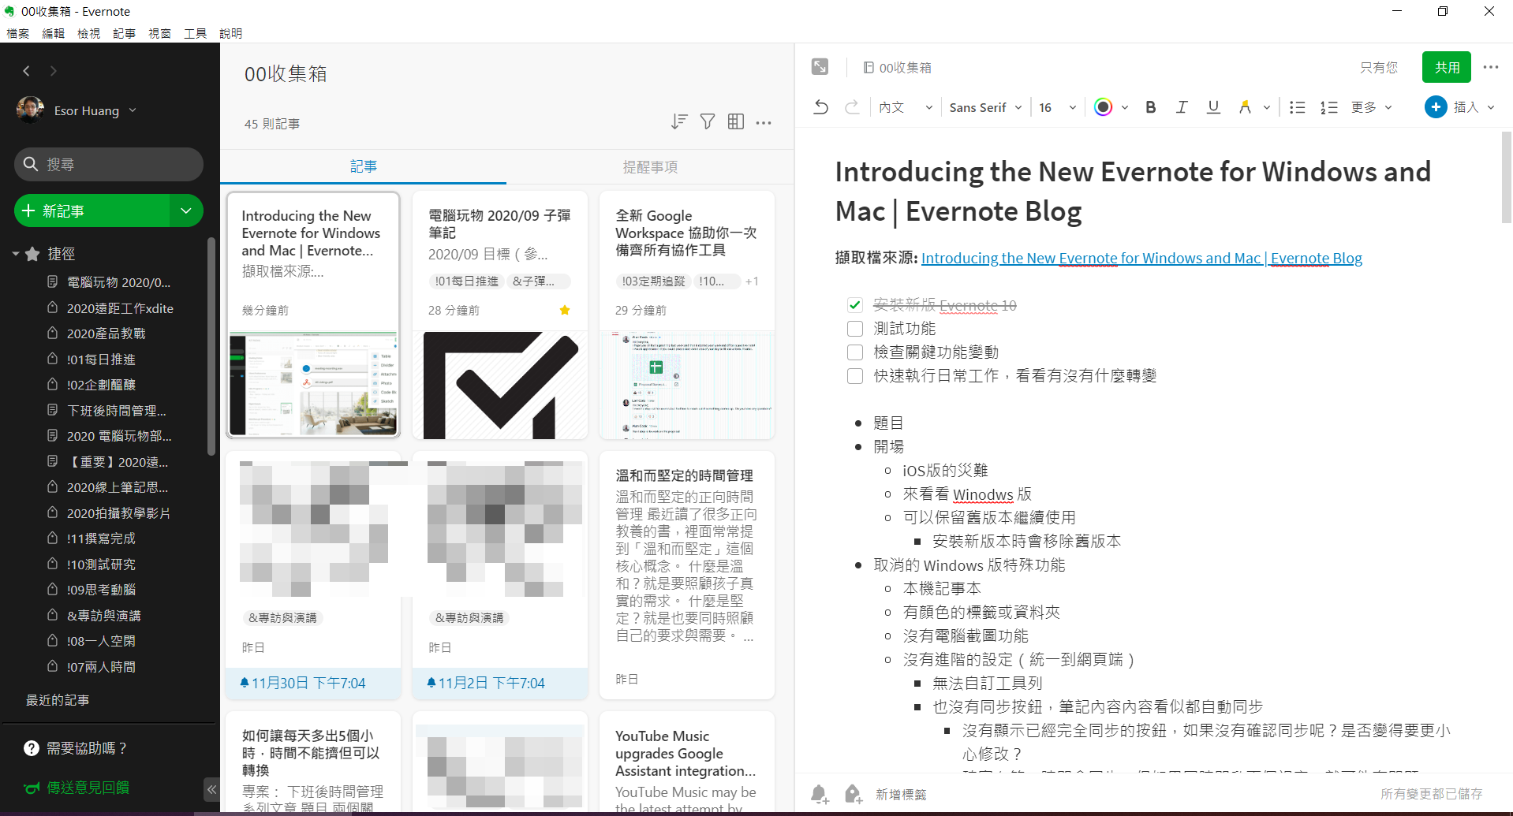Open the 檔案 menu

point(17,33)
